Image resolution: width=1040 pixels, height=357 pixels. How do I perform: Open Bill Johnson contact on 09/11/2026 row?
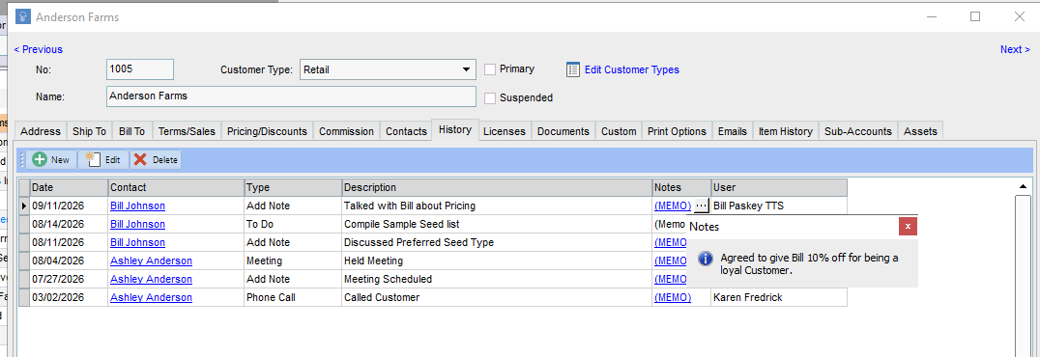[x=137, y=206]
